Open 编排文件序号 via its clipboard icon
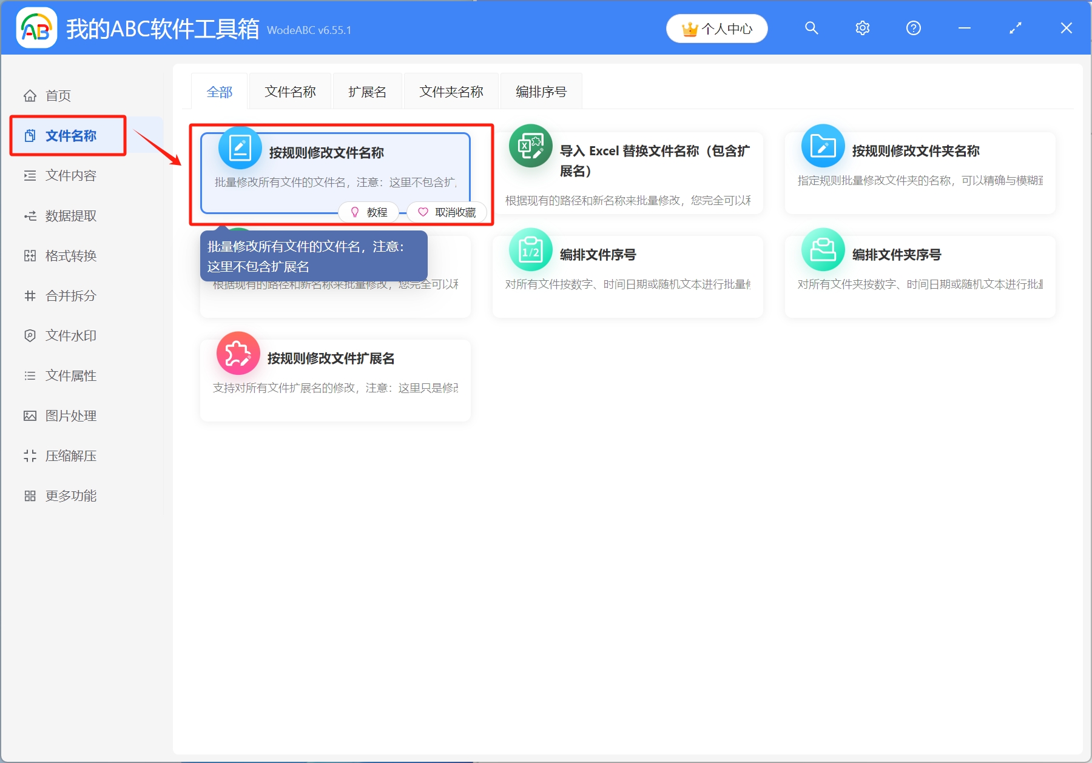Screen dimensions: 1092x763 (x=530, y=250)
